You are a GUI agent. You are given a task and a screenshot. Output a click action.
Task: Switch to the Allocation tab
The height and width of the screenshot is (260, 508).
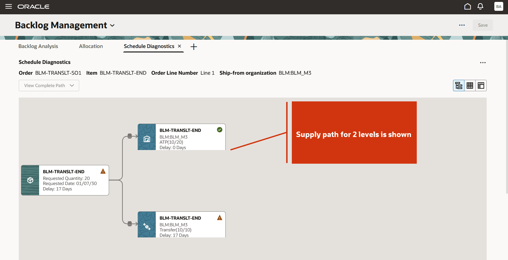(x=91, y=46)
